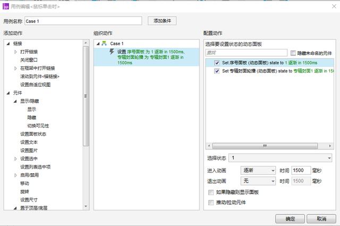Click the 查找 search field

(246, 53)
